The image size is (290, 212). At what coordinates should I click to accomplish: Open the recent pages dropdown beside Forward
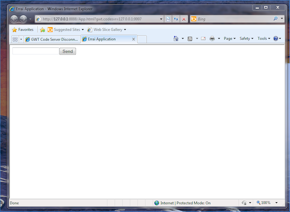click(x=30, y=19)
